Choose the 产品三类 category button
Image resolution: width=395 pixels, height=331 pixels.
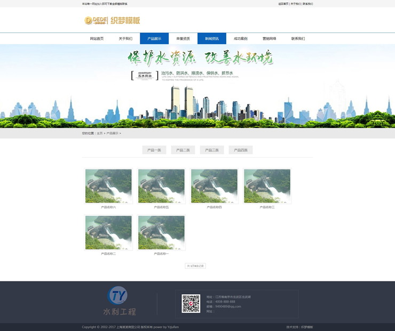(x=212, y=150)
